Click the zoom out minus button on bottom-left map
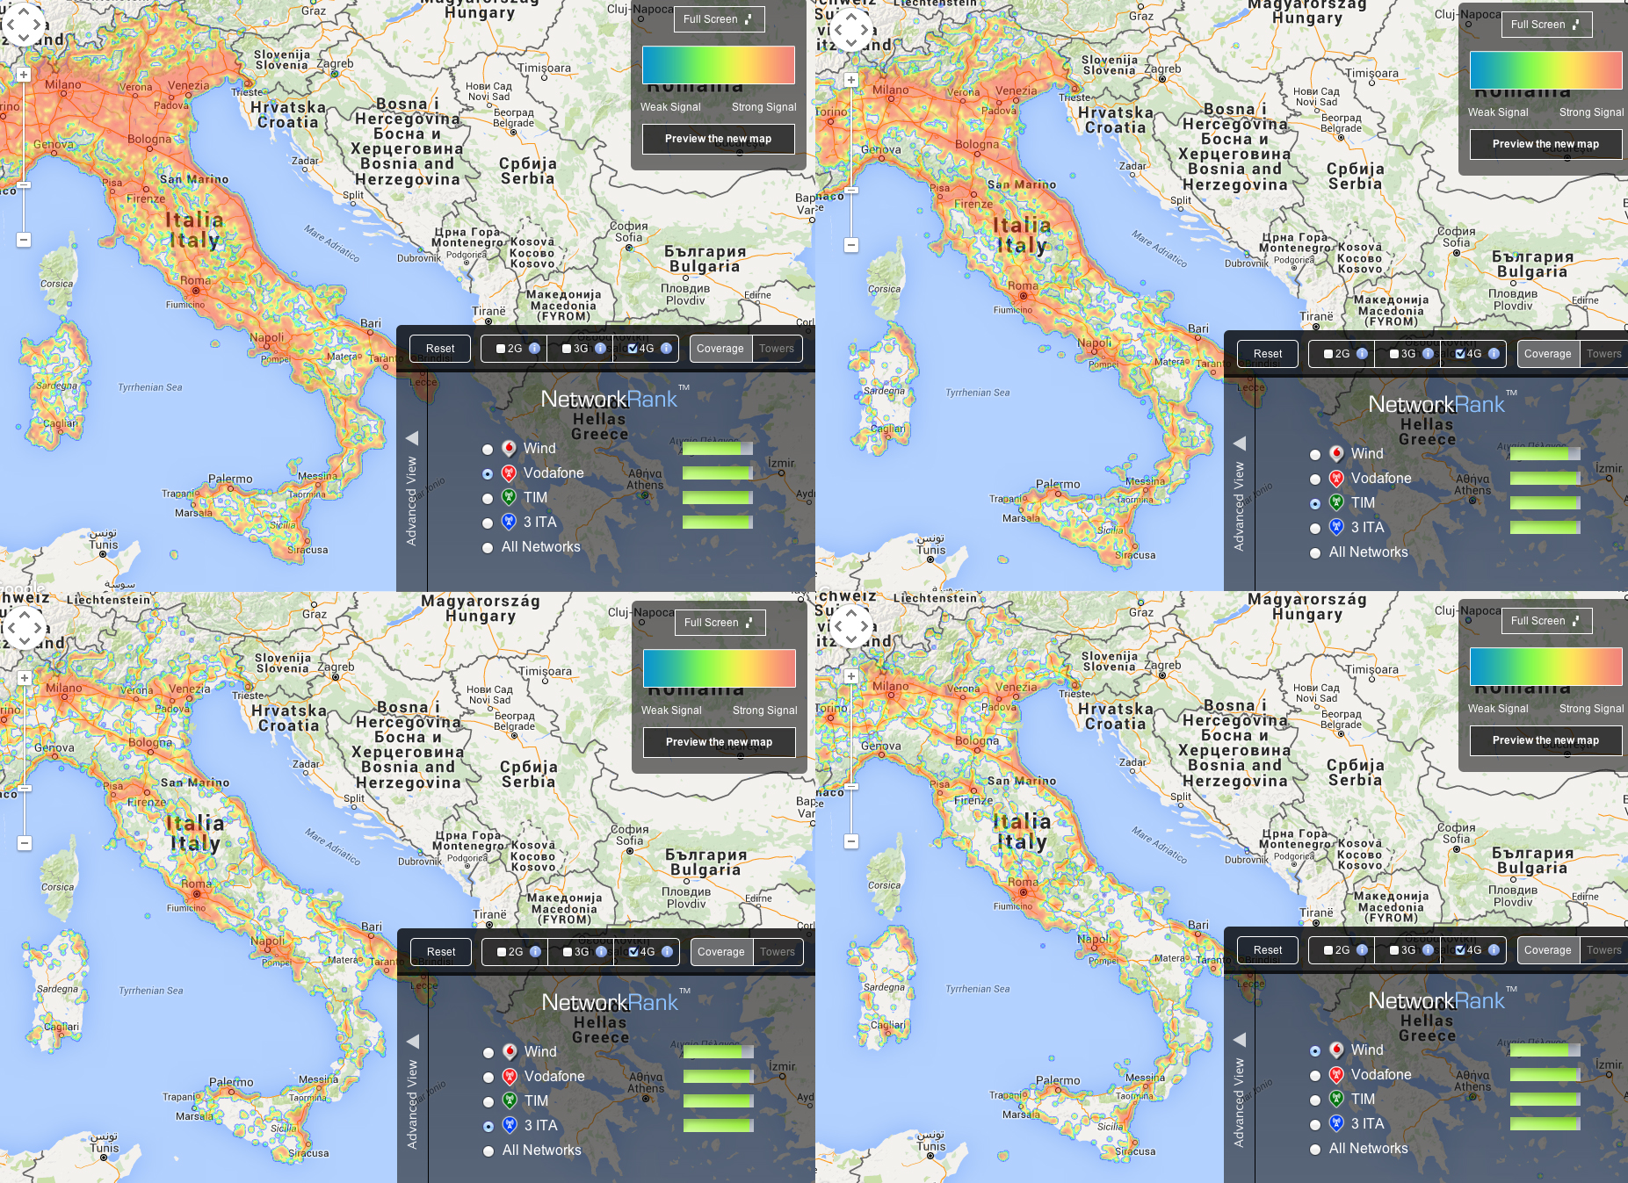Image resolution: width=1628 pixels, height=1183 pixels. [25, 843]
